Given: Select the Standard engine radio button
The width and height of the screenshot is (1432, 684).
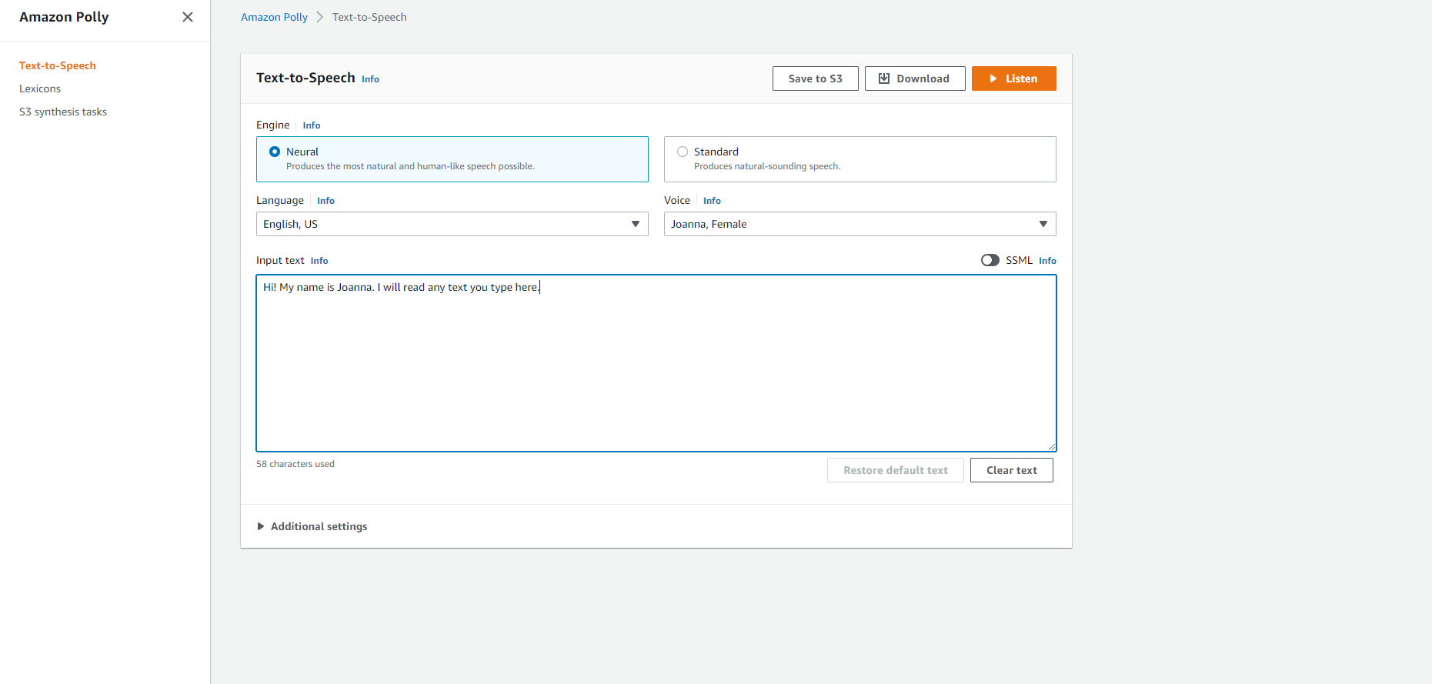Looking at the screenshot, I should pos(683,152).
